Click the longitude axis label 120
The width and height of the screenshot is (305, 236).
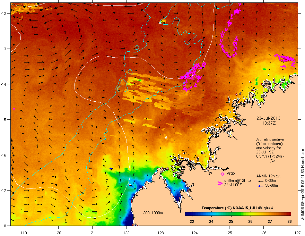click(58, 233)
